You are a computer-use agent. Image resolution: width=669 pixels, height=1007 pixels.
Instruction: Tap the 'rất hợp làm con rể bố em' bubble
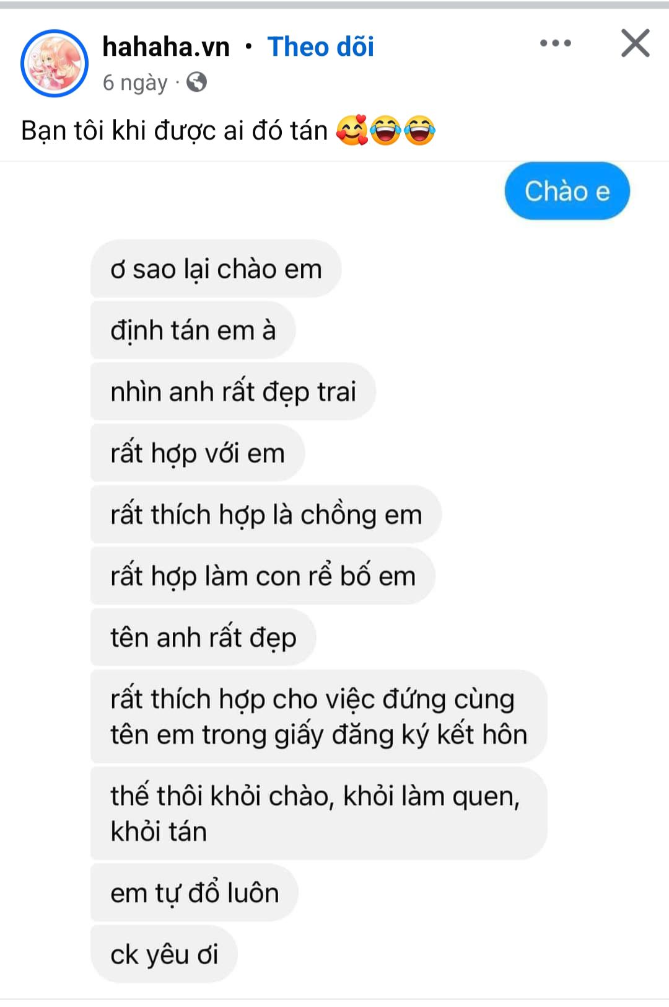pos(263,575)
